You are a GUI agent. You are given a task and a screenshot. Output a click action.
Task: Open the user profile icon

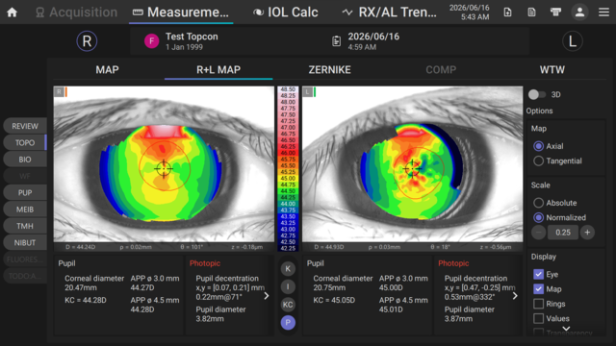[579, 12]
